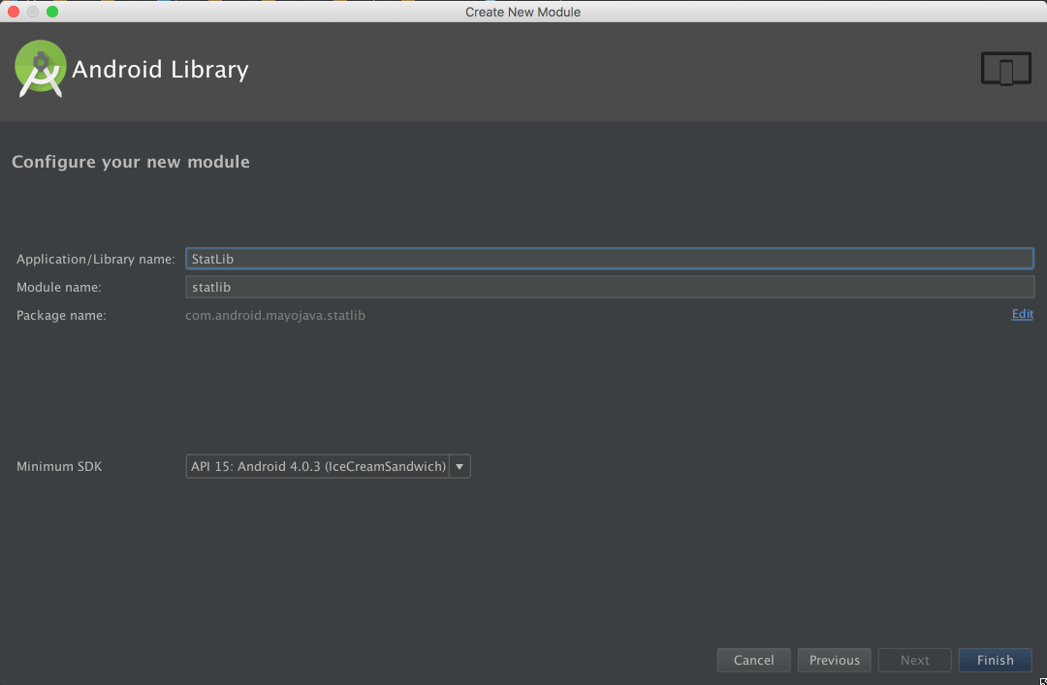This screenshot has width=1047, height=685.
Task: Click the Android Studio logo icon
Action: [41, 69]
